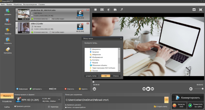Screen dimensions: 205x110
Task: Open the Файл menu
Action: coord(3,4)
